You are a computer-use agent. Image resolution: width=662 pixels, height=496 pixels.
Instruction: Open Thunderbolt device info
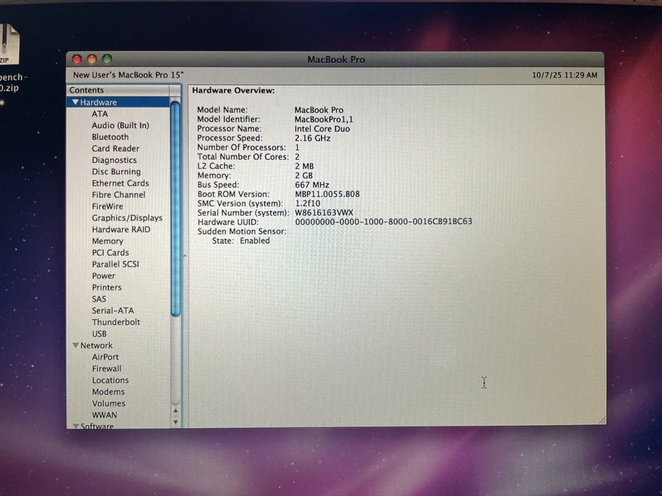coord(116,322)
